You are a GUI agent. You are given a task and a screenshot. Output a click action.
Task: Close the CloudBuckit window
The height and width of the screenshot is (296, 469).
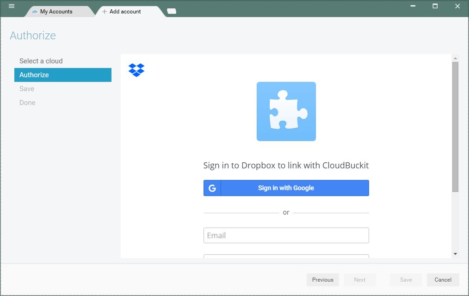(x=457, y=6)
